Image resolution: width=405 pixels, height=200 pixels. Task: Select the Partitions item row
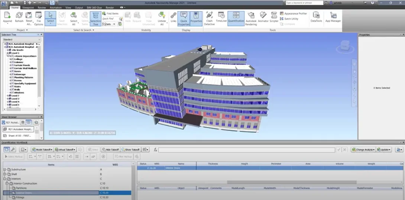[67, 188]
